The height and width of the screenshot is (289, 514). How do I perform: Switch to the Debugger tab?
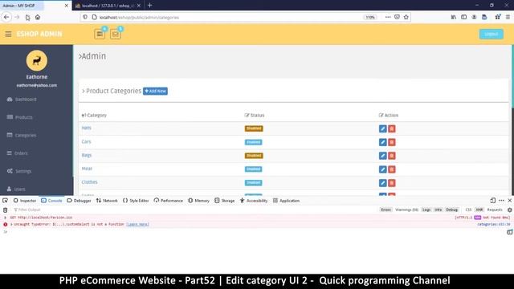79,201
